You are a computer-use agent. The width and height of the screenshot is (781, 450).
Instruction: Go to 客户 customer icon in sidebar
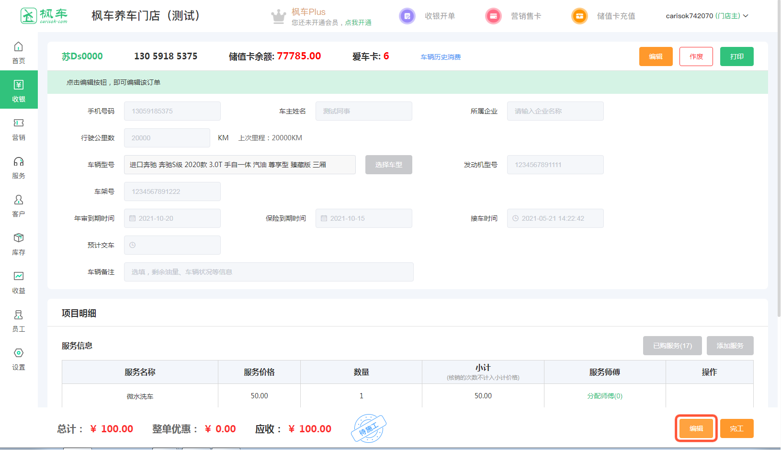point(19,200)
